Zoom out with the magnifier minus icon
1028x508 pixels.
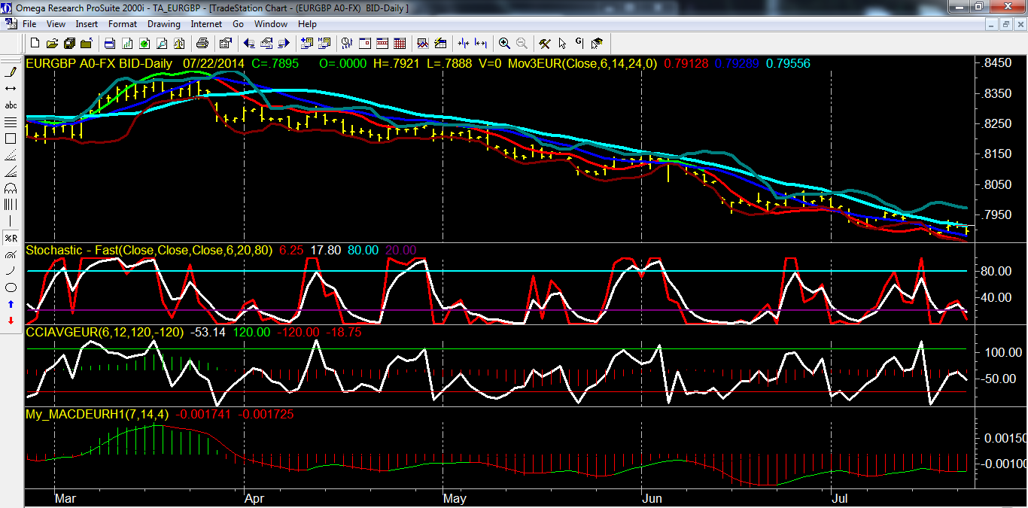coord(521,43)
